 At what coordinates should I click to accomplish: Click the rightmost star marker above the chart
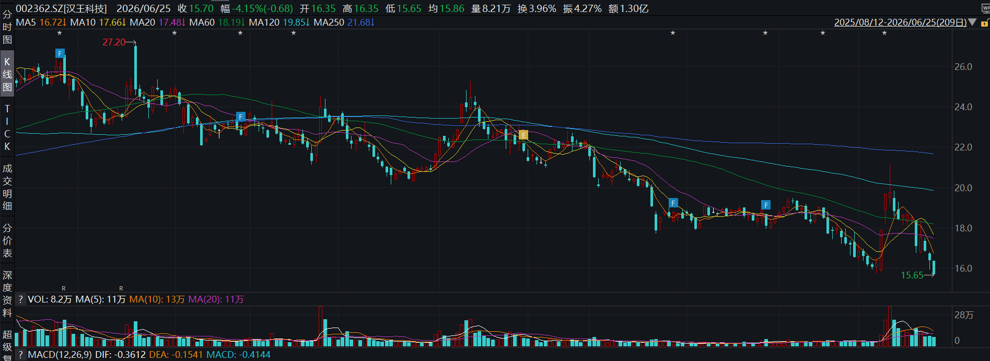(x=884, y=33)
